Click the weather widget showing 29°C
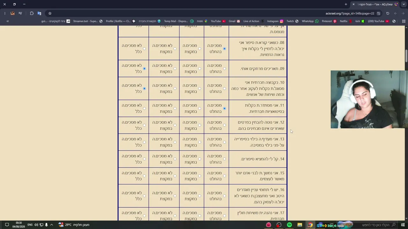Screen dimensions: 408x229 (x=74, y=225)
